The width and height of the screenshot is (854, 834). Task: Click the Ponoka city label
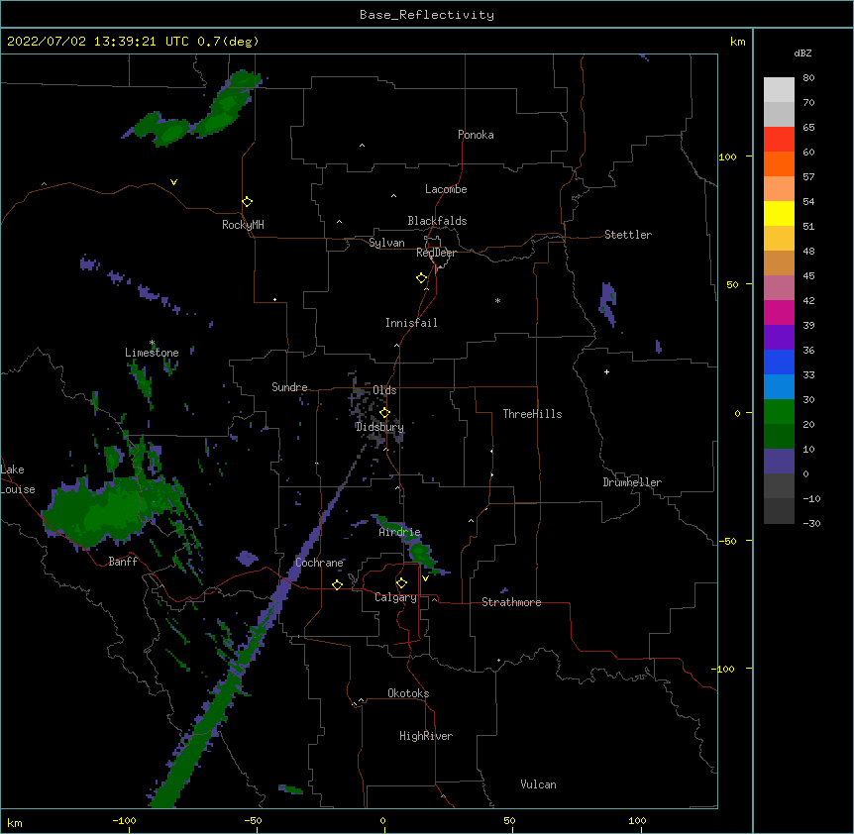[476, 135]
